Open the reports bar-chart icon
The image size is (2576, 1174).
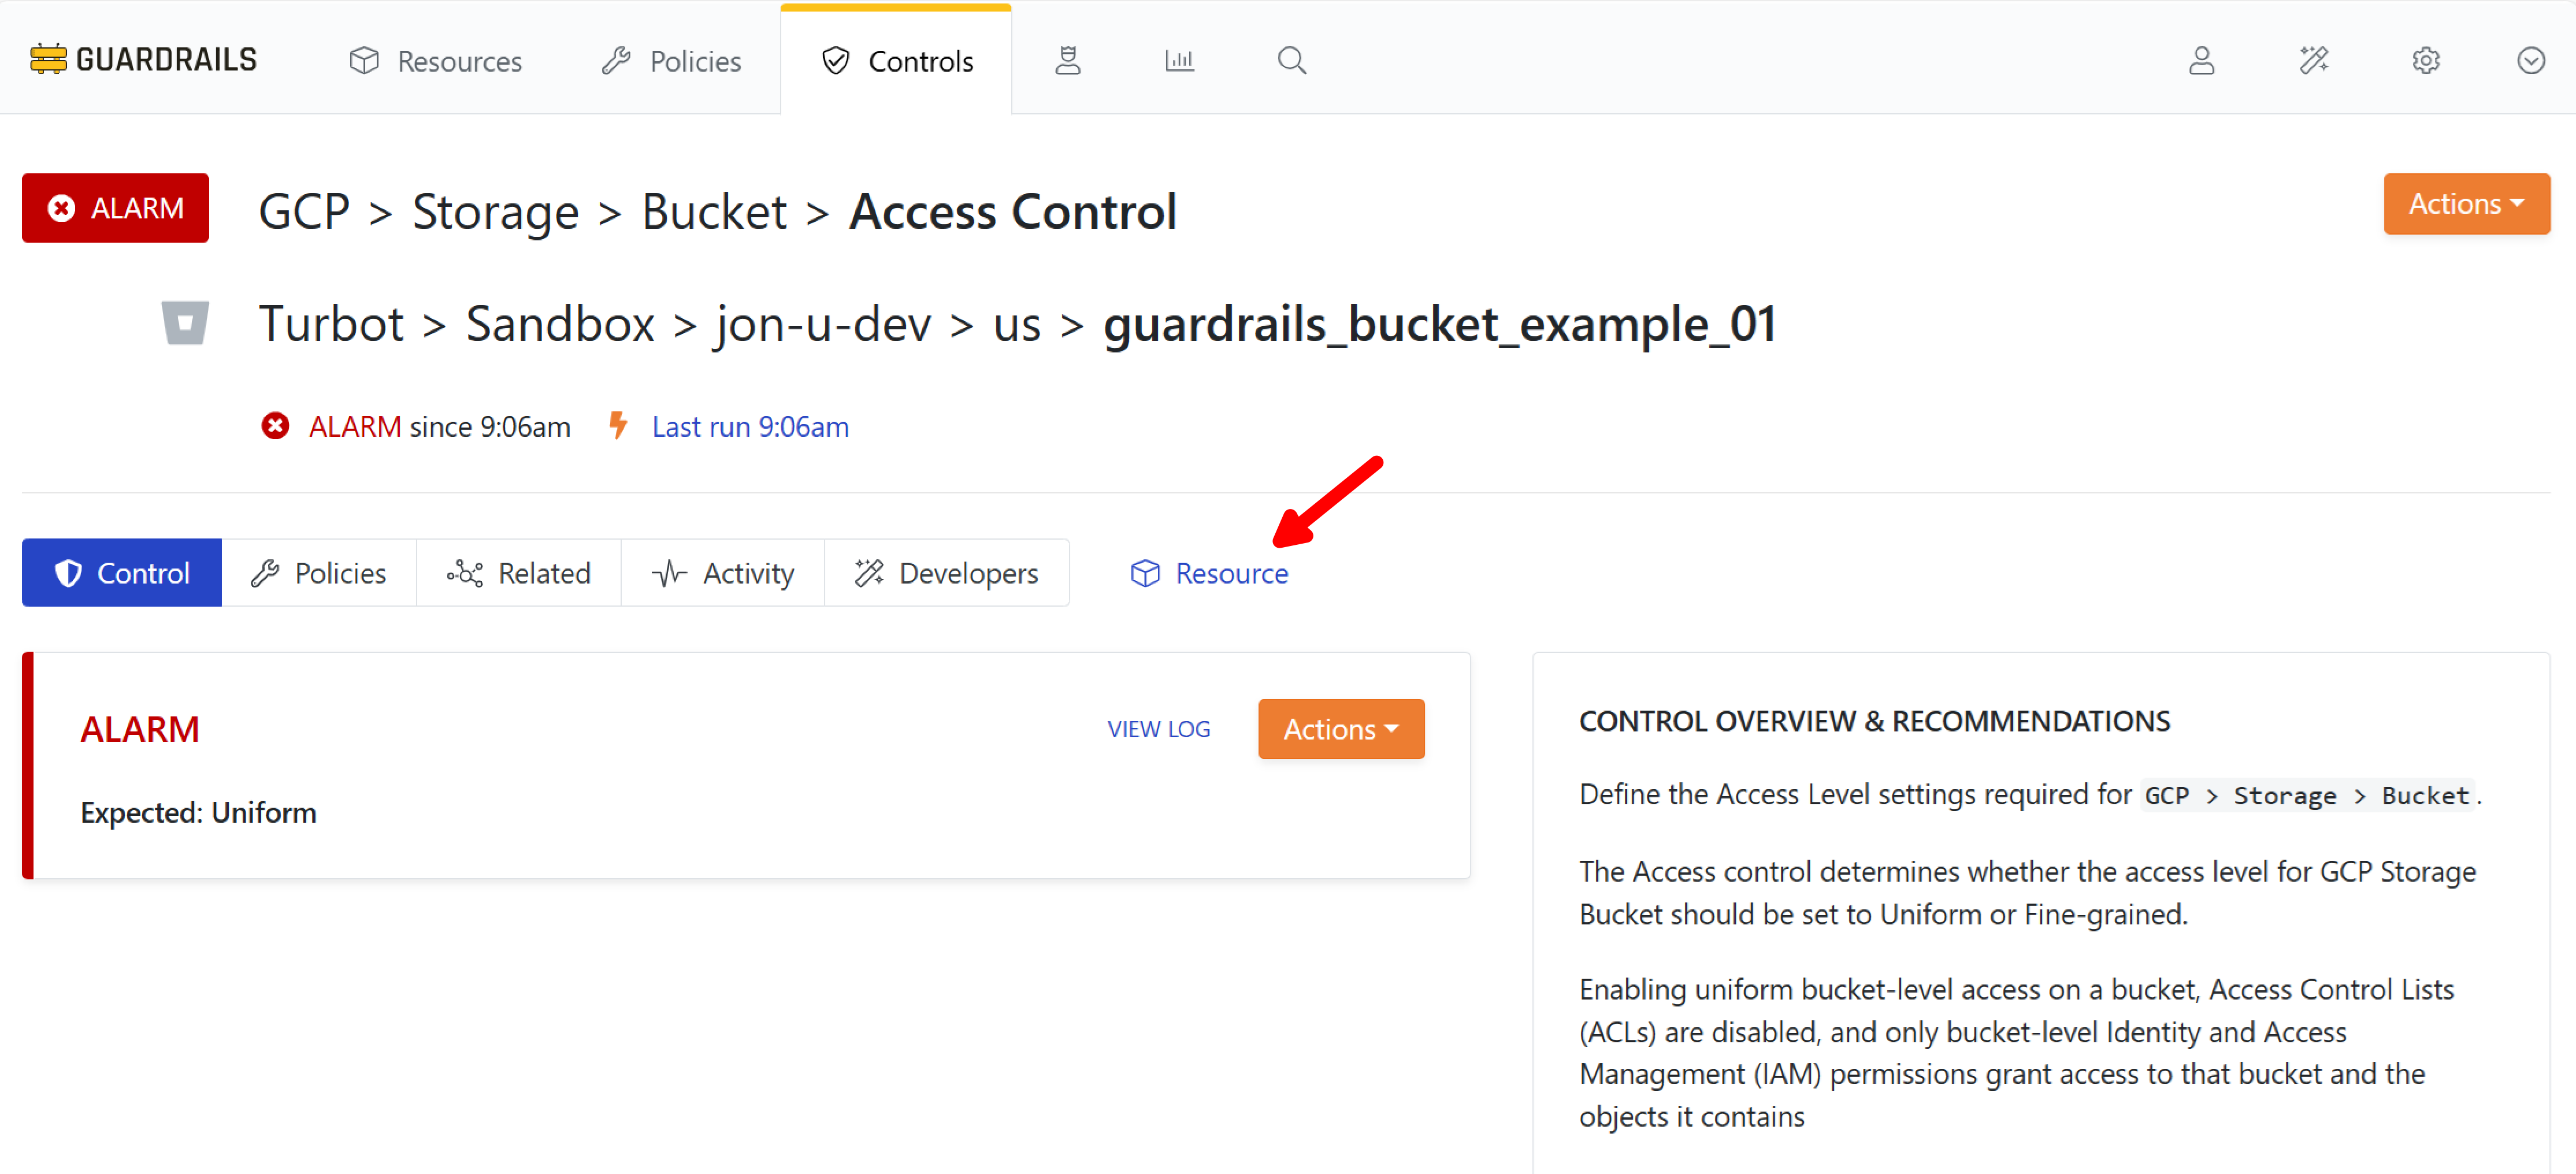point(1180,60)
